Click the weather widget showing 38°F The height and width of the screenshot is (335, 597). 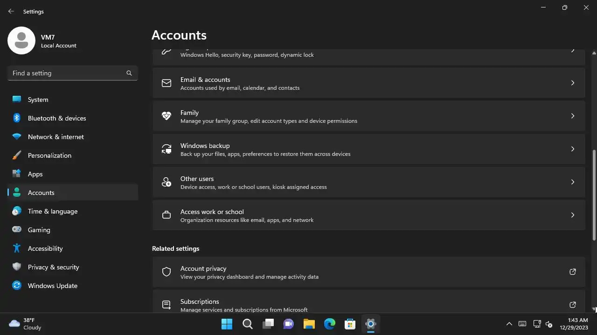(x=26, y=324)
